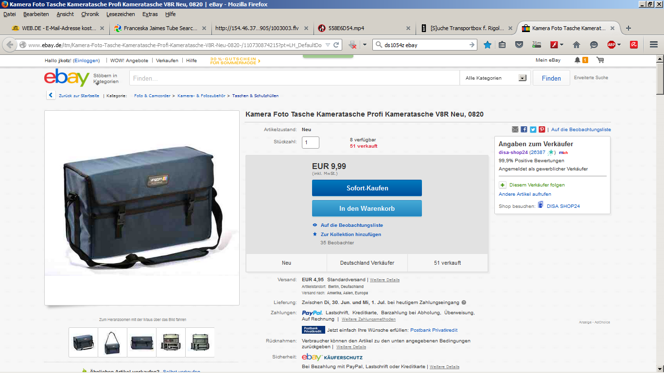Open the disa-shop24 seller profile link
The height and width of the screenshot is (373, 664).
(513, 153)
